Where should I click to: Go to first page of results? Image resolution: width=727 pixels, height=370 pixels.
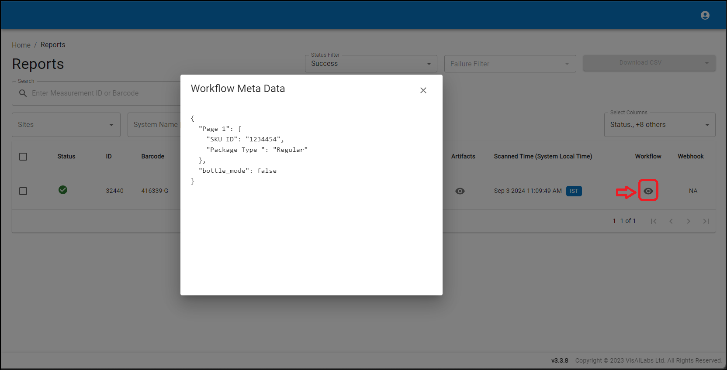[x=654, y=221]
